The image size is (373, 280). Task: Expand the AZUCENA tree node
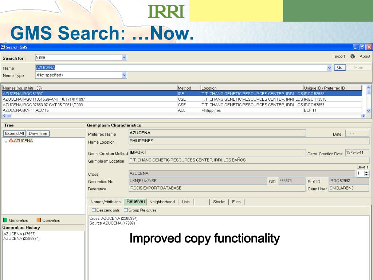coord(6,141)
